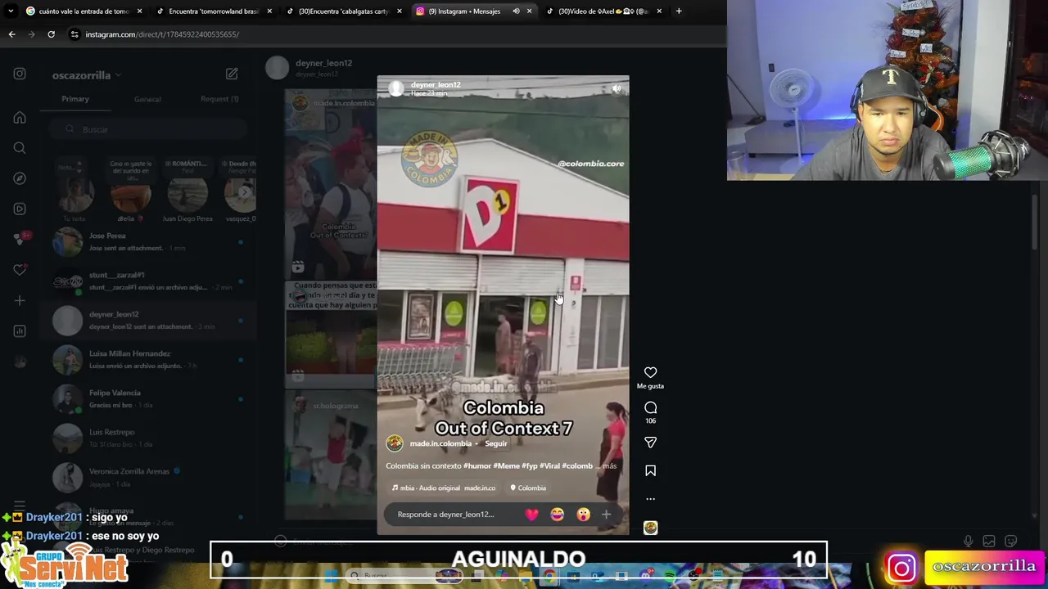Click the Create plus icon in sidebar
1048x589 pixels.
[x=20, y=300]
